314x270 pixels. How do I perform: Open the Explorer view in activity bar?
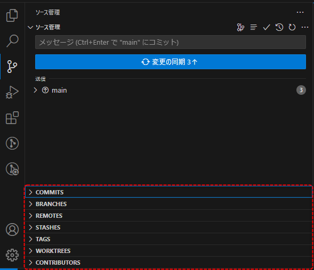pos(12,15)
